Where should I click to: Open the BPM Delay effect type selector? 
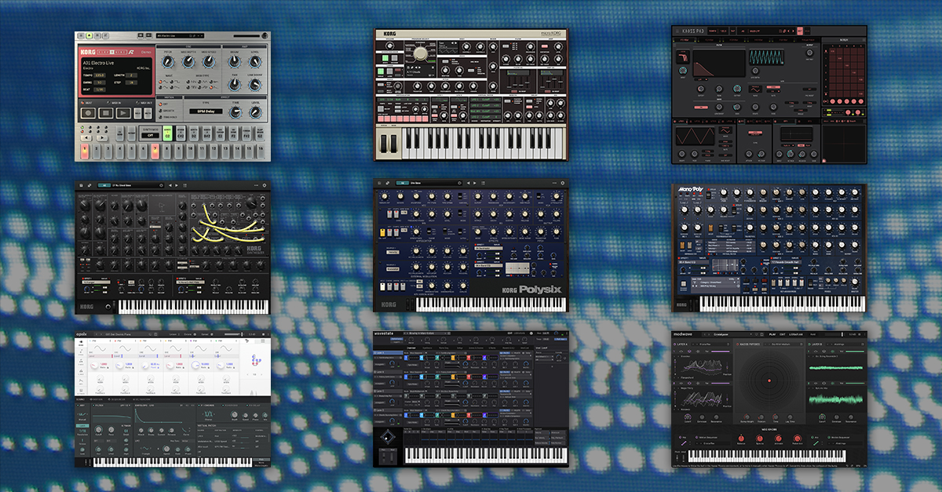[x=206, y=111]
